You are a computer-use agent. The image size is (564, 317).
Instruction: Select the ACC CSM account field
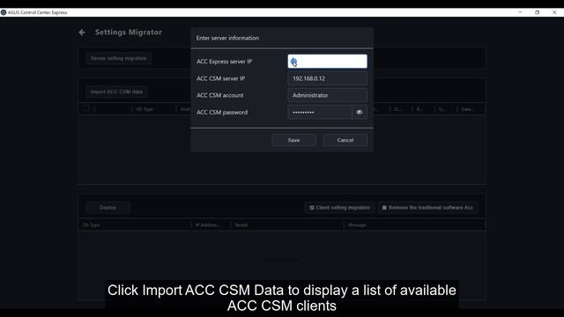tap(327, 95)
